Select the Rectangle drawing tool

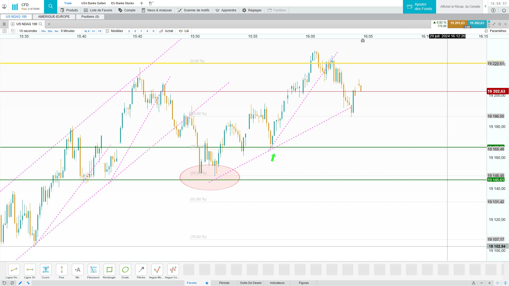point(109,270)
